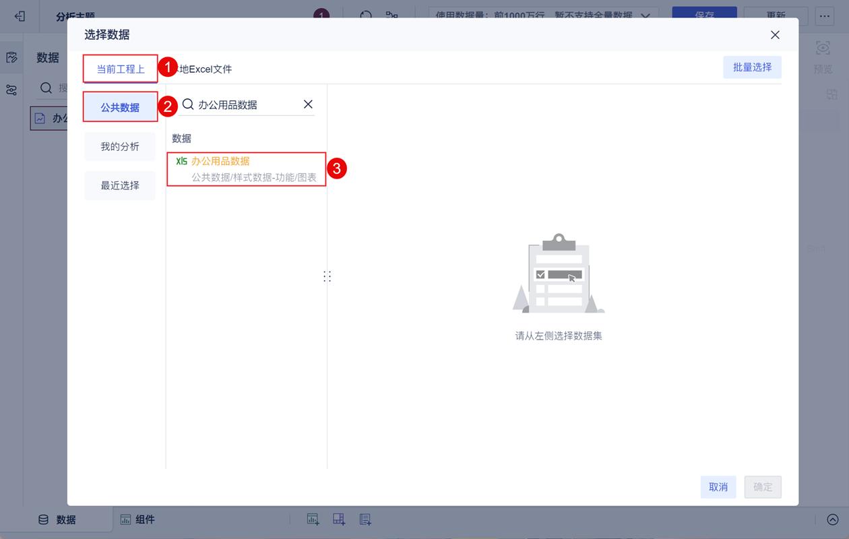Click the search magnifier in background 数据 panel
The height and width of the screenshot is (539, 849).
click(x=46, y=88)
